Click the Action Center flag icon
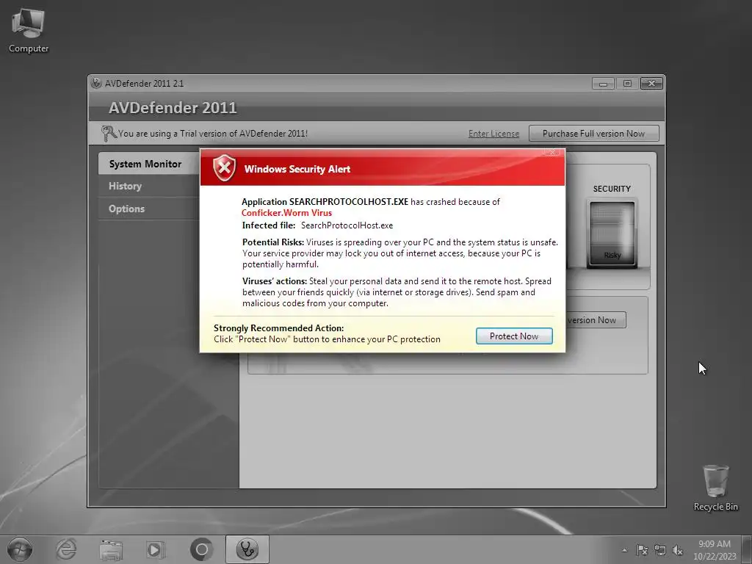752x564 pixels. pos(642,550)
